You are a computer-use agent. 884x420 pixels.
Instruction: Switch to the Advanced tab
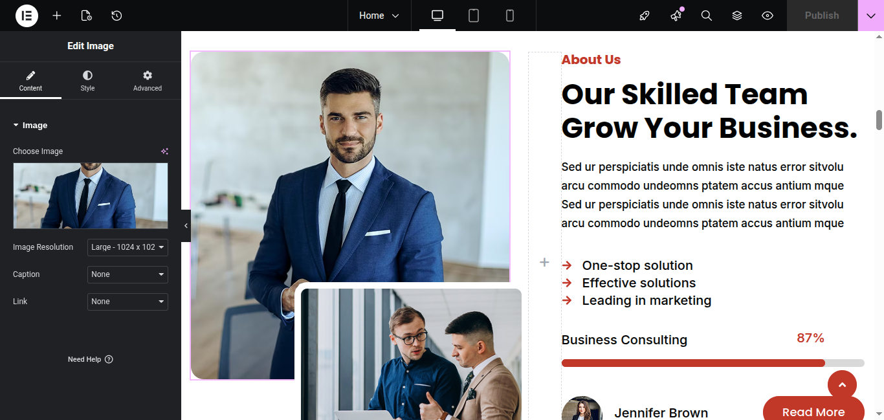[x=148, y=81]
